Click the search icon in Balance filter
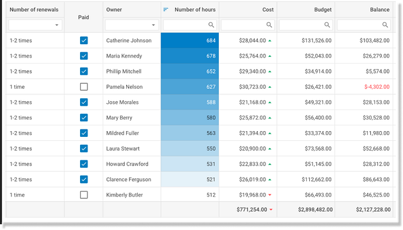Screen dimensions: 403x230 point(385,25)
